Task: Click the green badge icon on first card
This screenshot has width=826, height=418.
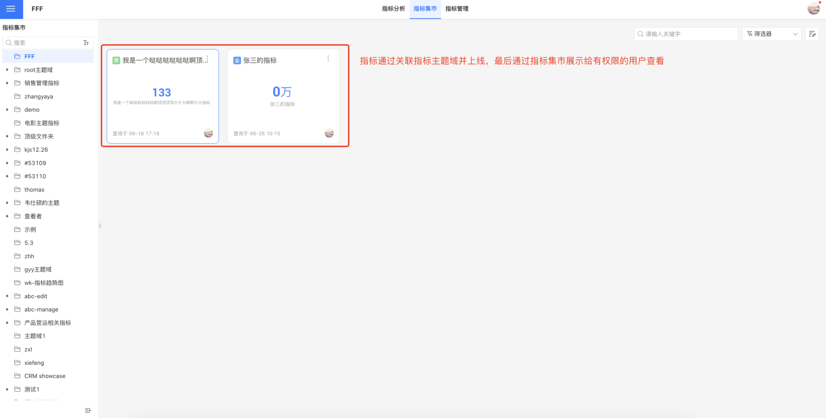Action: point(116,60)
